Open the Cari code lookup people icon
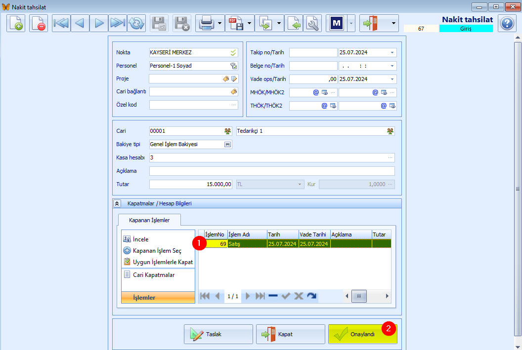This screenshot has height=350, width=522. coord(227,131)
